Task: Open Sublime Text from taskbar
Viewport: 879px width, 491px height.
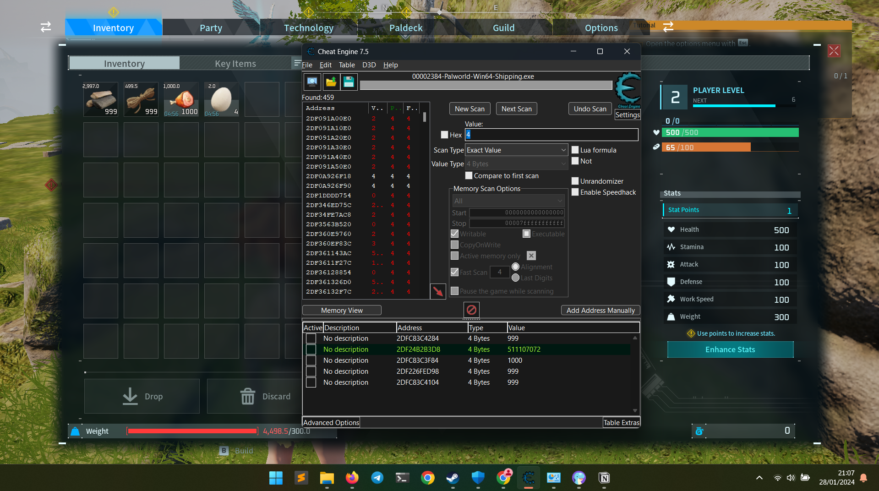Action: coord(301,478)
